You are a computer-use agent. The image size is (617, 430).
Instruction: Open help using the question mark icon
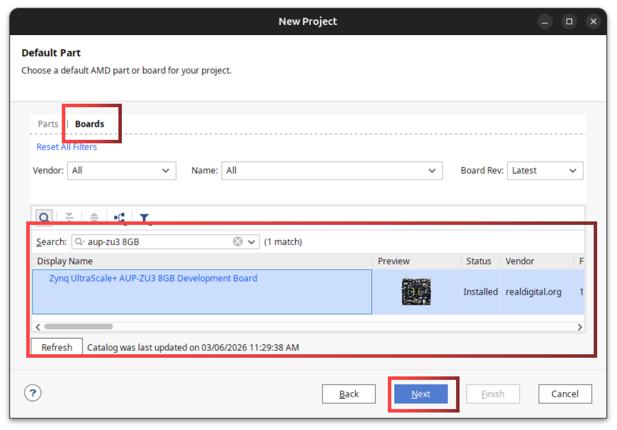point(33,393)
